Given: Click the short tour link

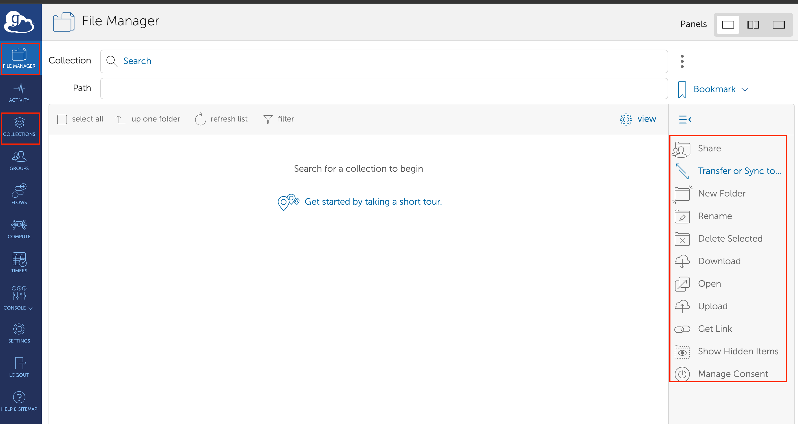Looking at the screenshot, I should (373, 202).
